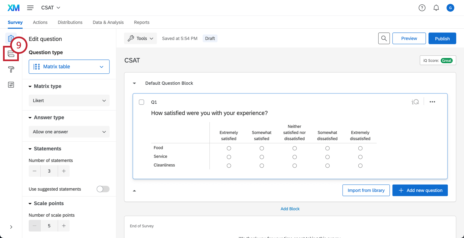
Task: Open the Likert matrix type dropdown
Action: [x=69, y=101]
